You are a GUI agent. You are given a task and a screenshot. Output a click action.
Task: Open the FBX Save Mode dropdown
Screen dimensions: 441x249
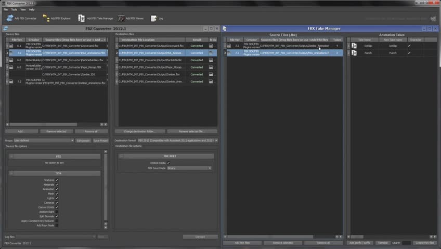[x=189, y=168]
